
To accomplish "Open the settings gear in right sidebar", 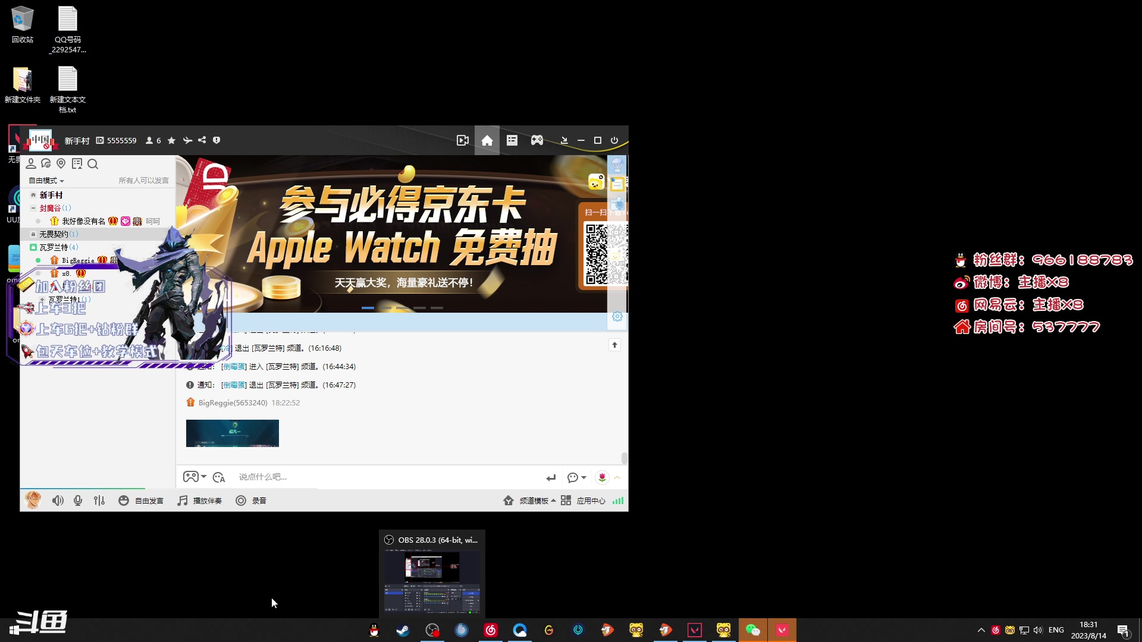I will (x=617, y=316).
